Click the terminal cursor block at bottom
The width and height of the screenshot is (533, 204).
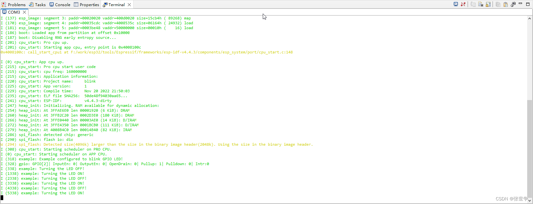pos(2,198)
